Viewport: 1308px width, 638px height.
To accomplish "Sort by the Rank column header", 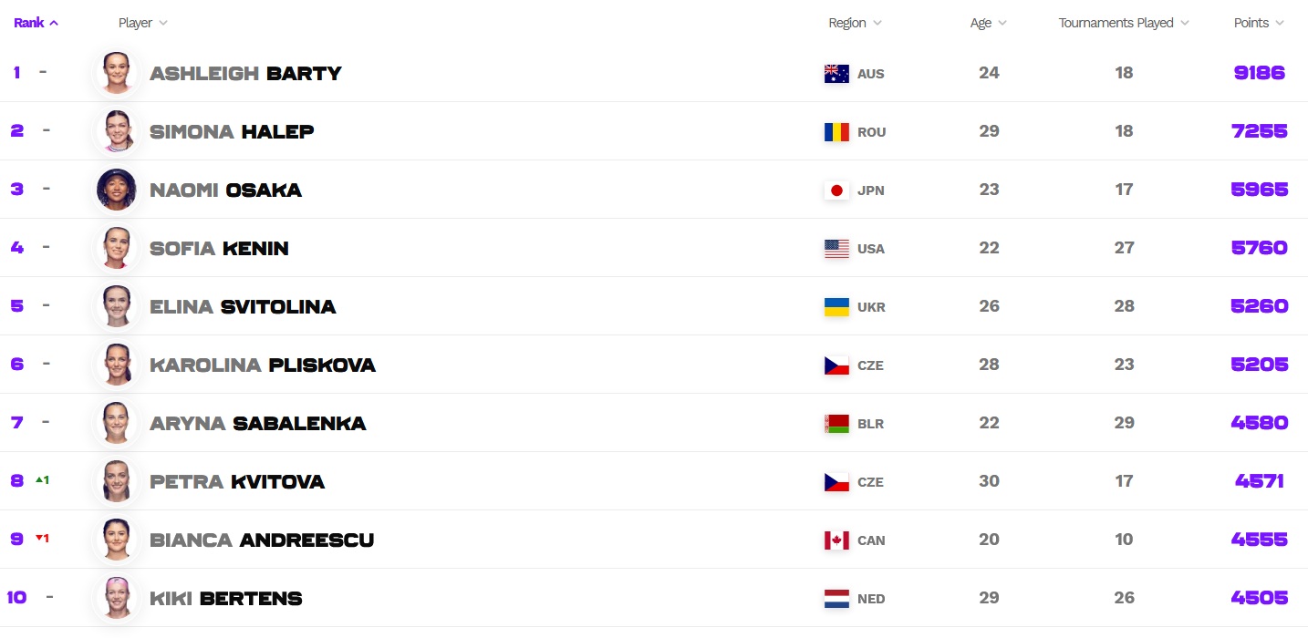I will pyautogui.click(x=36, y=23).
